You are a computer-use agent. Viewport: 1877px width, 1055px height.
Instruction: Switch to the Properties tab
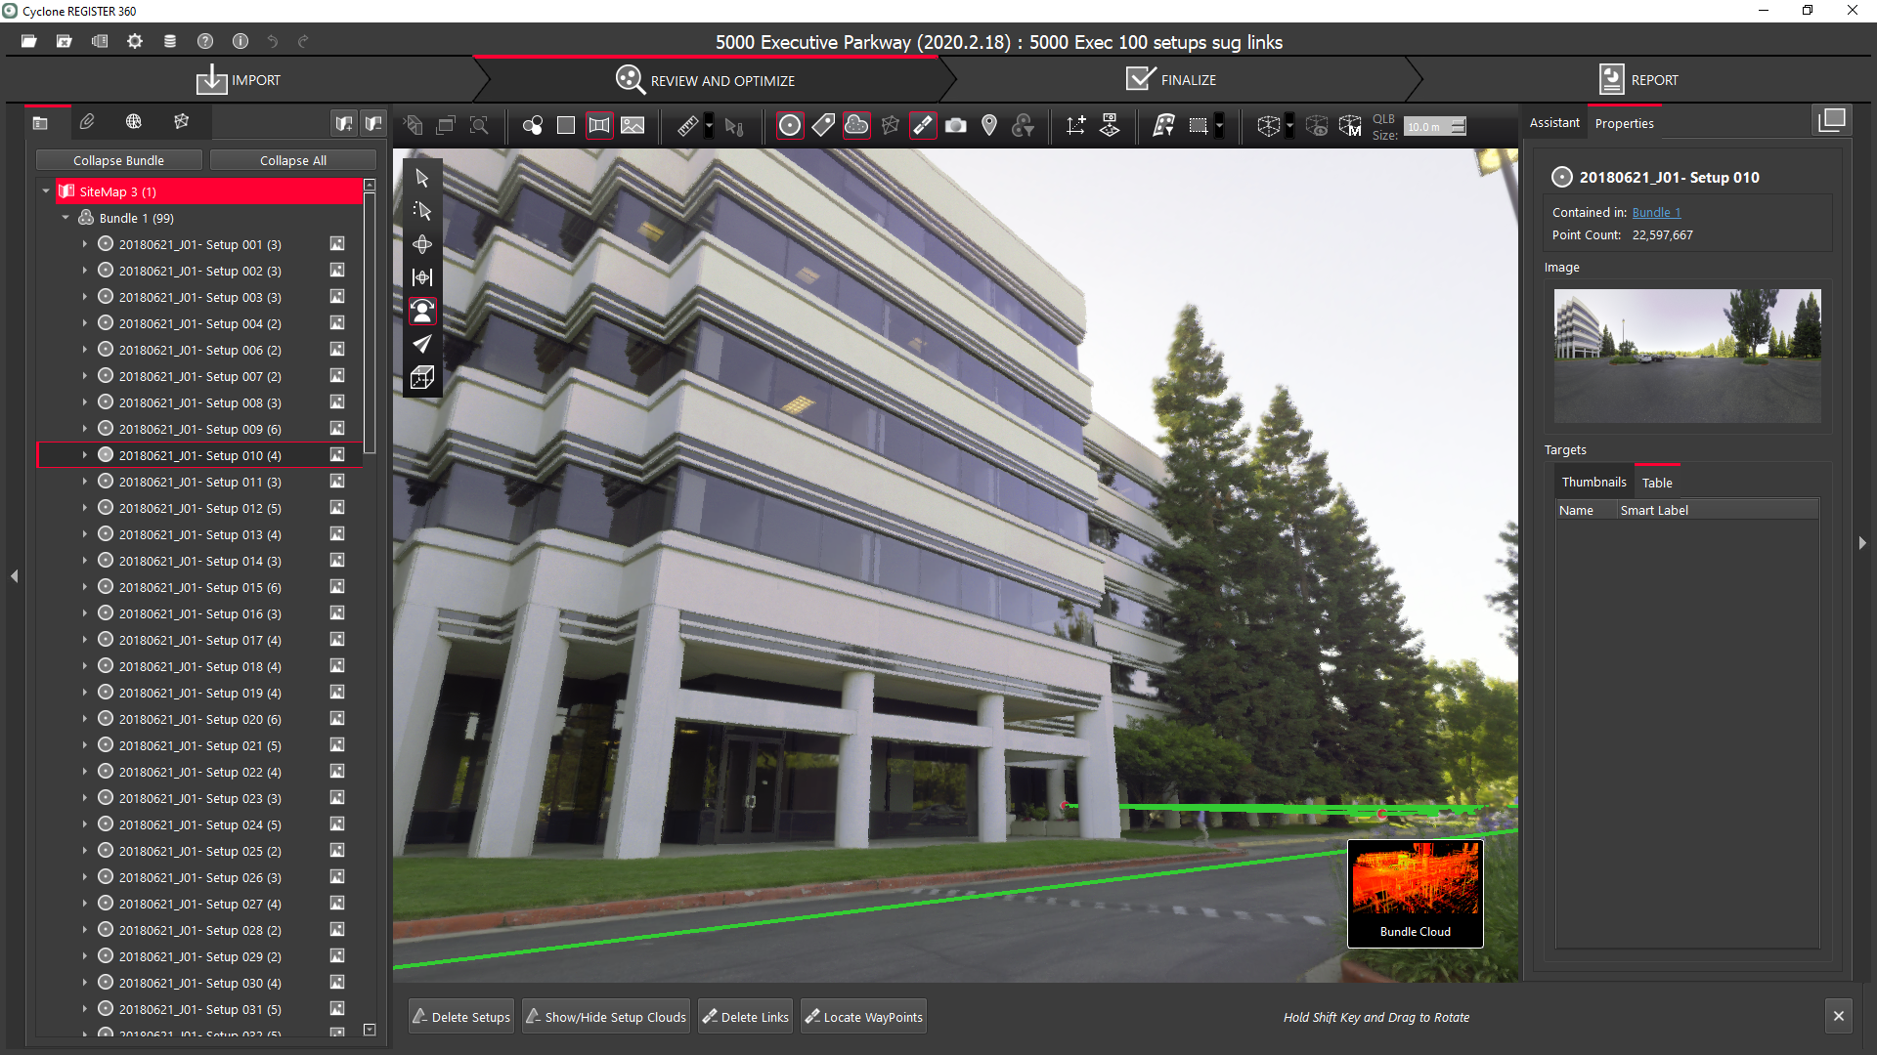pos(1624,124)
